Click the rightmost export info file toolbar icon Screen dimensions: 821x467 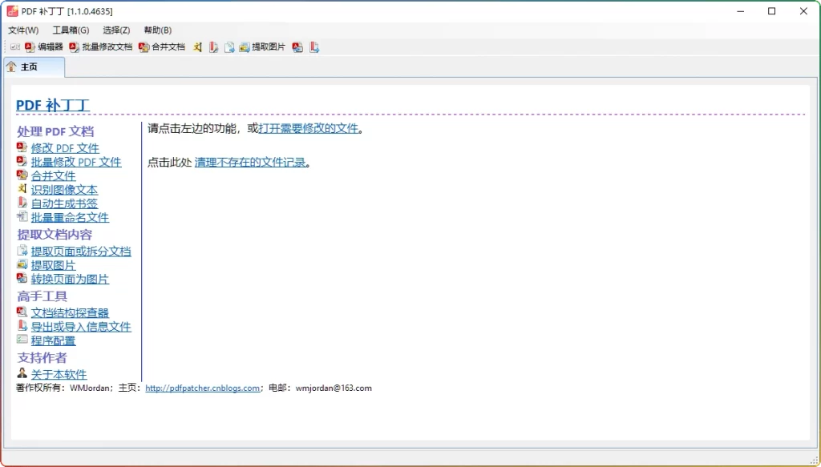click(x=314, y=46)
